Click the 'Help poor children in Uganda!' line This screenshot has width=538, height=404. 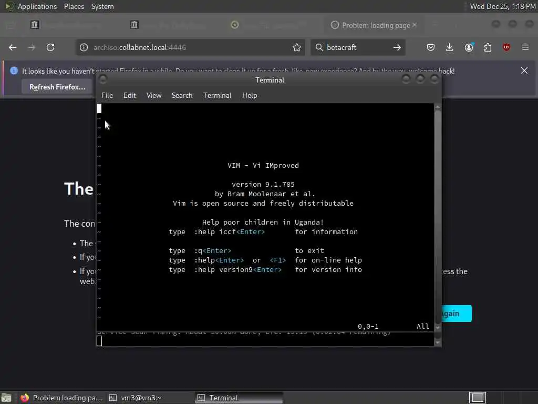(263, 223)
